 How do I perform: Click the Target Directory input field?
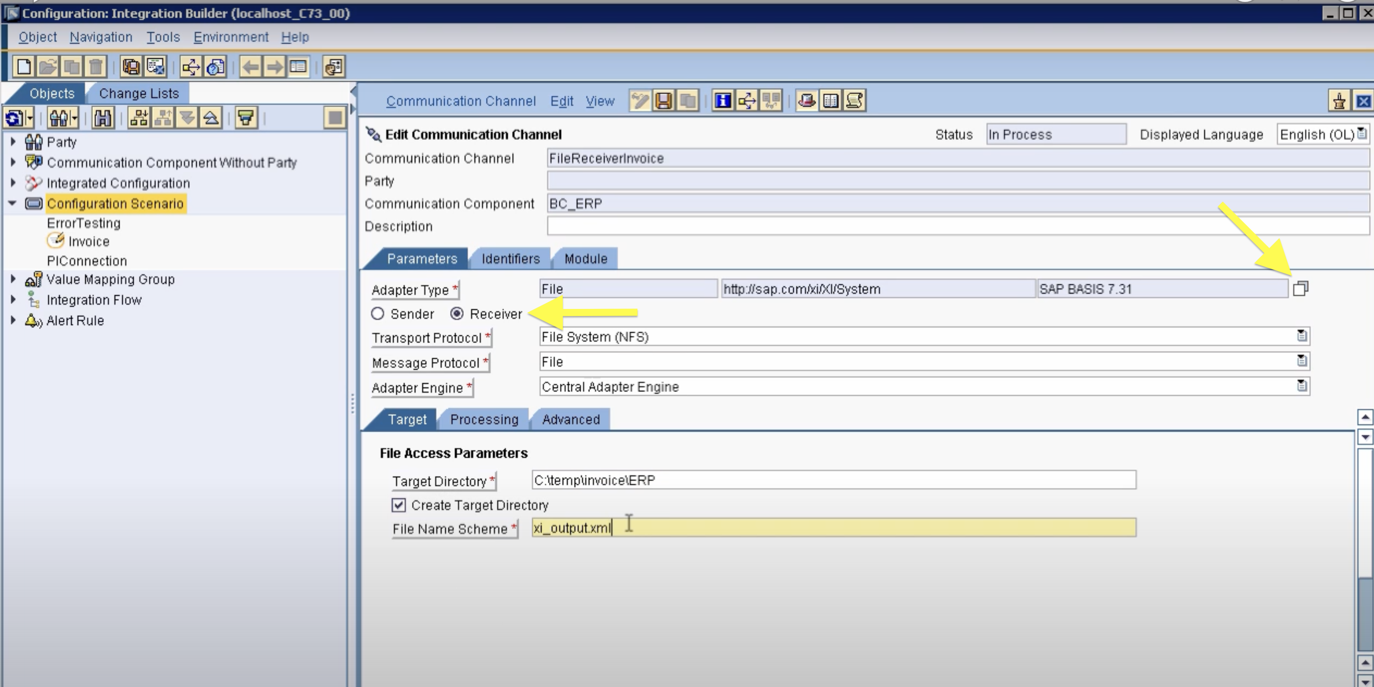(x=833, y=479)
